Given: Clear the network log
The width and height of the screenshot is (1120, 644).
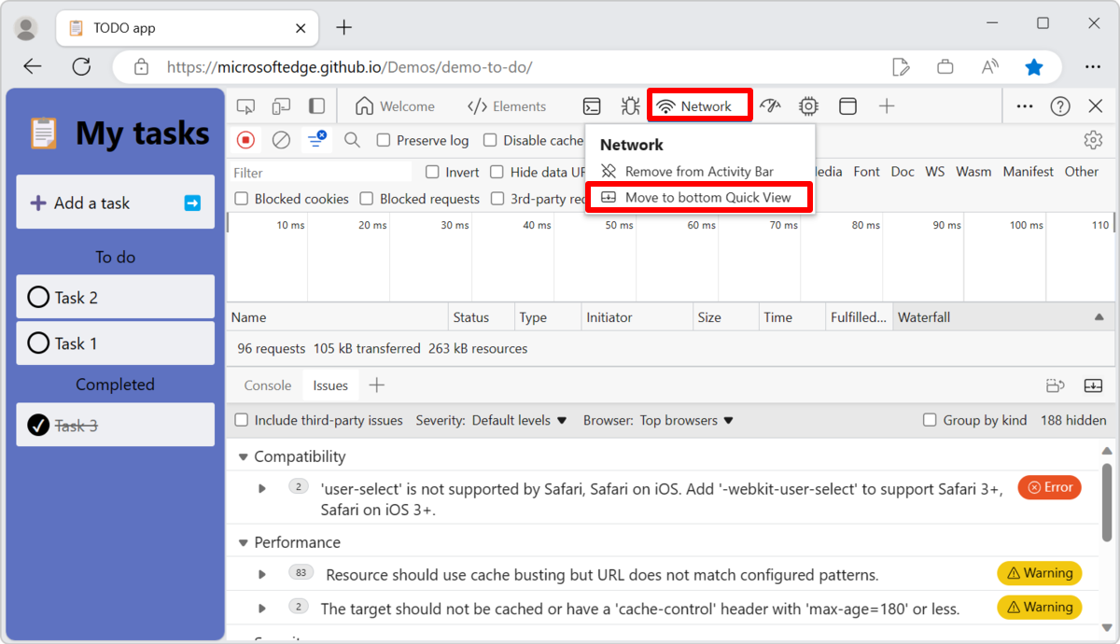Looking at the screenshot, I should [x=280, y=140].
